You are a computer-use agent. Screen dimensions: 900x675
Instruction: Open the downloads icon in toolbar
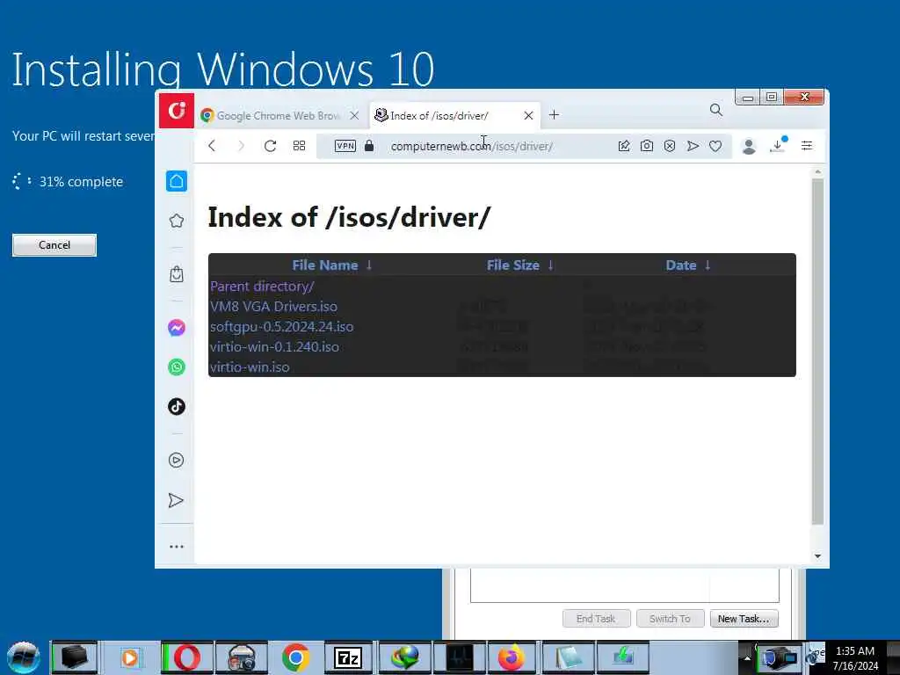tap(778, 145)
